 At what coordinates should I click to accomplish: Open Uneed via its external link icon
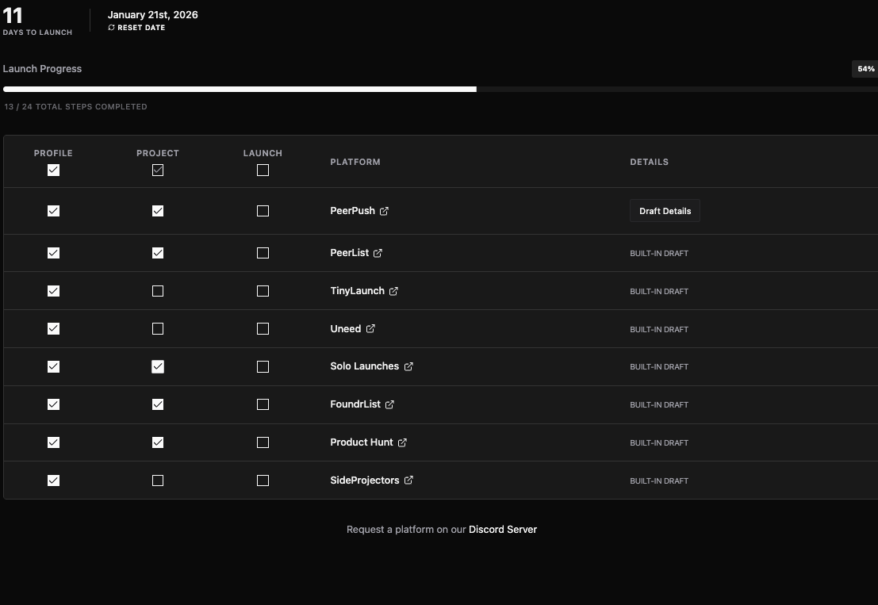370,328
